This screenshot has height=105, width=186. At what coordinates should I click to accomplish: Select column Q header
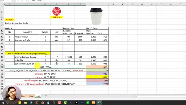coord(180,4)
